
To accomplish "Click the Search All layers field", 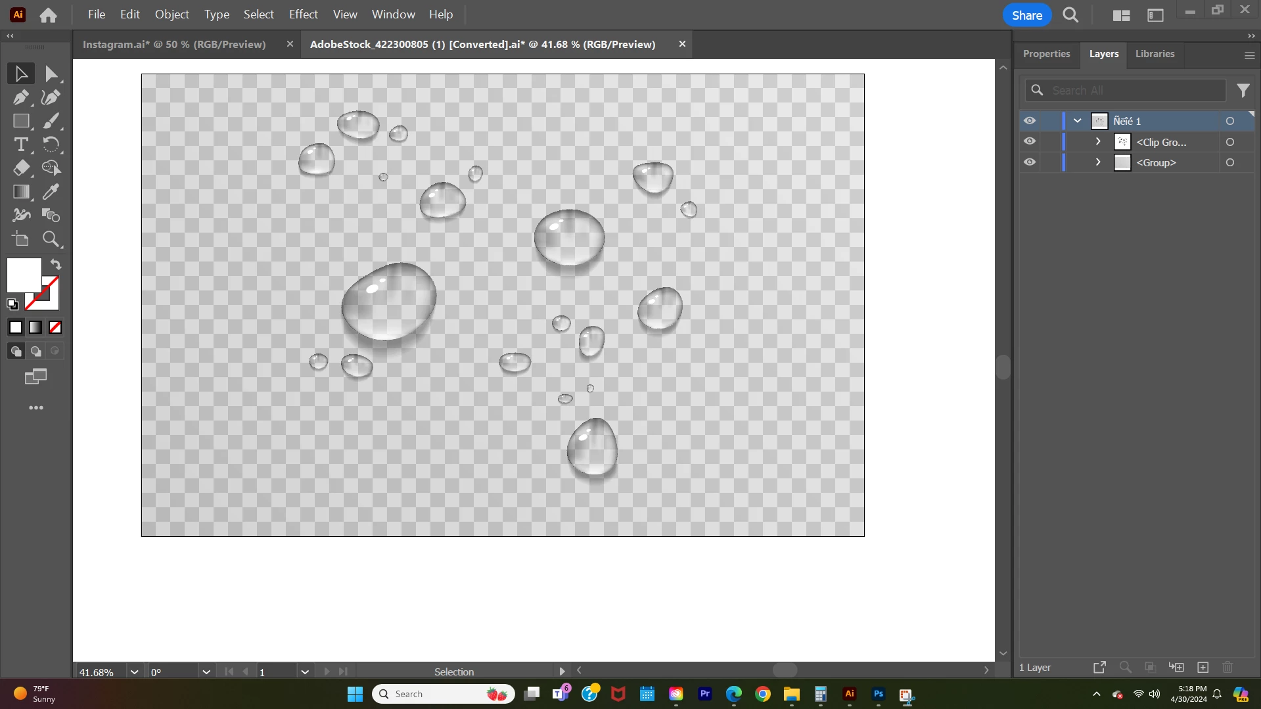I will [1126, 91].
